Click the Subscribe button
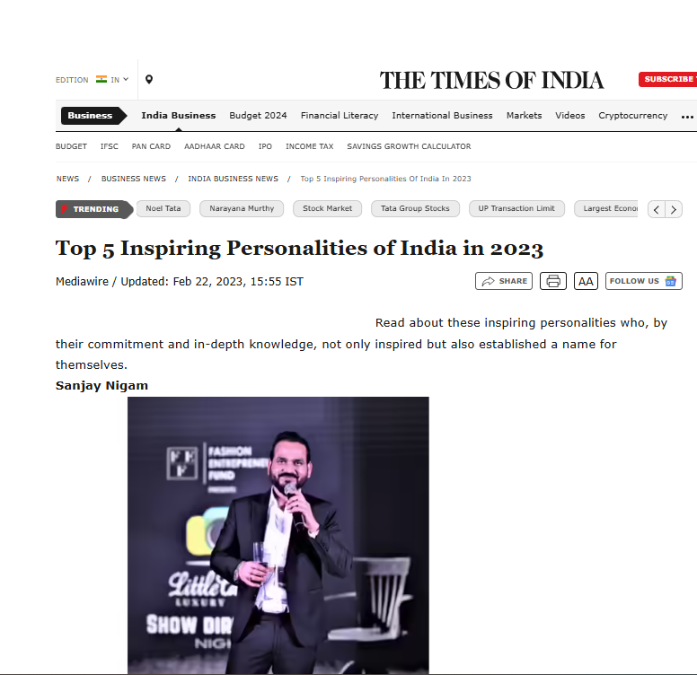Screen dimensions: 697x675 click(x=668, y=79)
